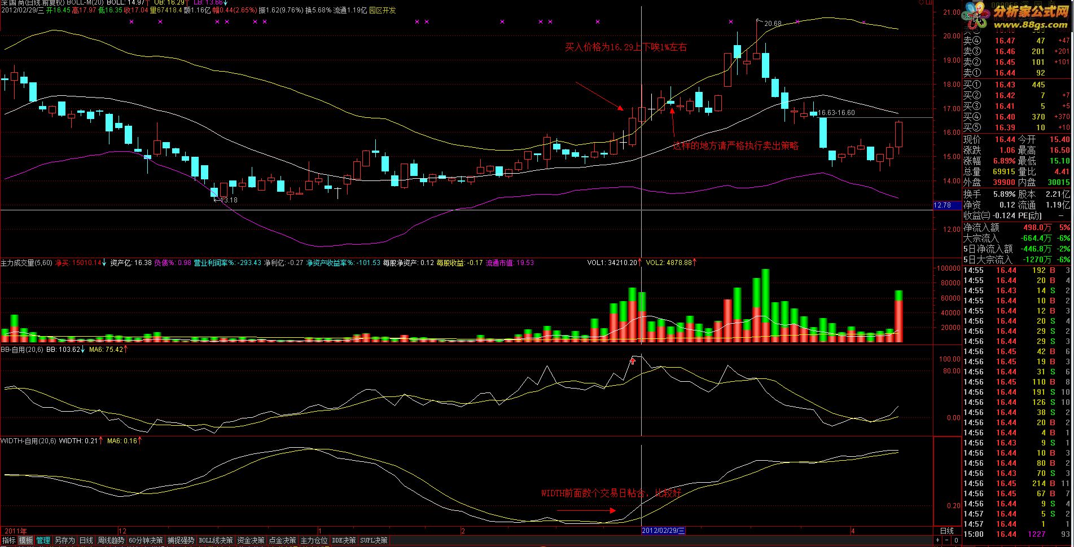Click the 15:00 tick row with 1227
The image size is (1074, 547).
(1016, 534)
